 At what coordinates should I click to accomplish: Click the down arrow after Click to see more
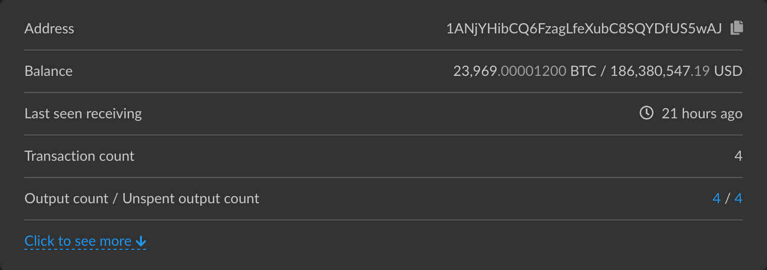141,242
